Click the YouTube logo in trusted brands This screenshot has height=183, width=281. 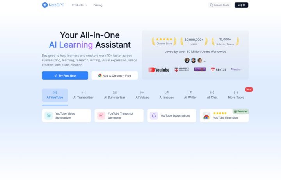click(158, 70)
